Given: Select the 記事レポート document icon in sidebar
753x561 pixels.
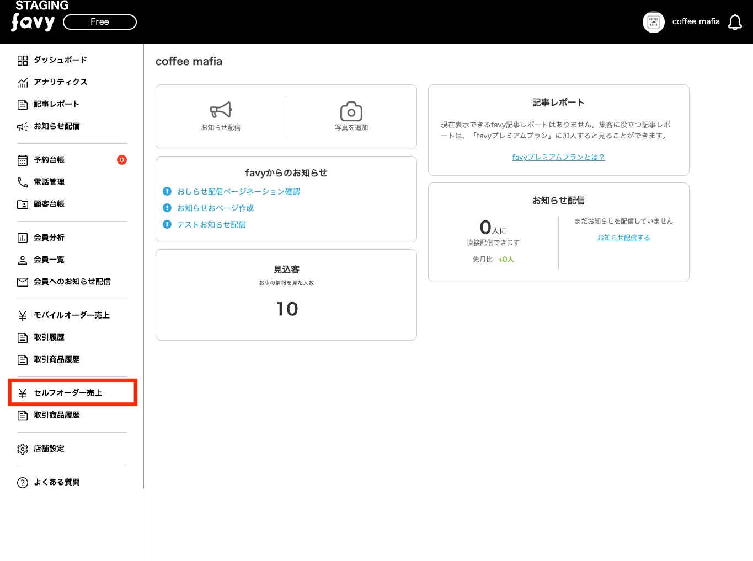Looking at the screenshot, I should 23,105.
